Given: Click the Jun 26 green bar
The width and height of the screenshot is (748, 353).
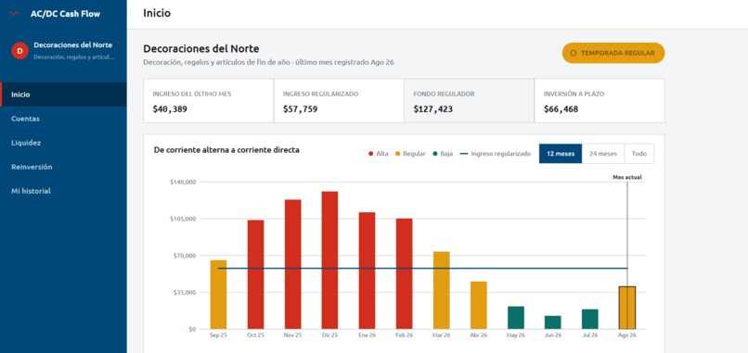Looking at the screenshot, I should 553,322.
